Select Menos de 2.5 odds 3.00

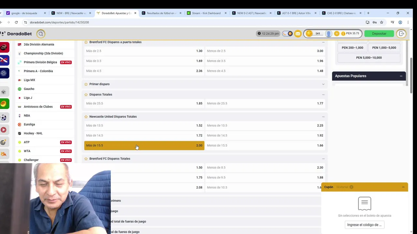265,51
